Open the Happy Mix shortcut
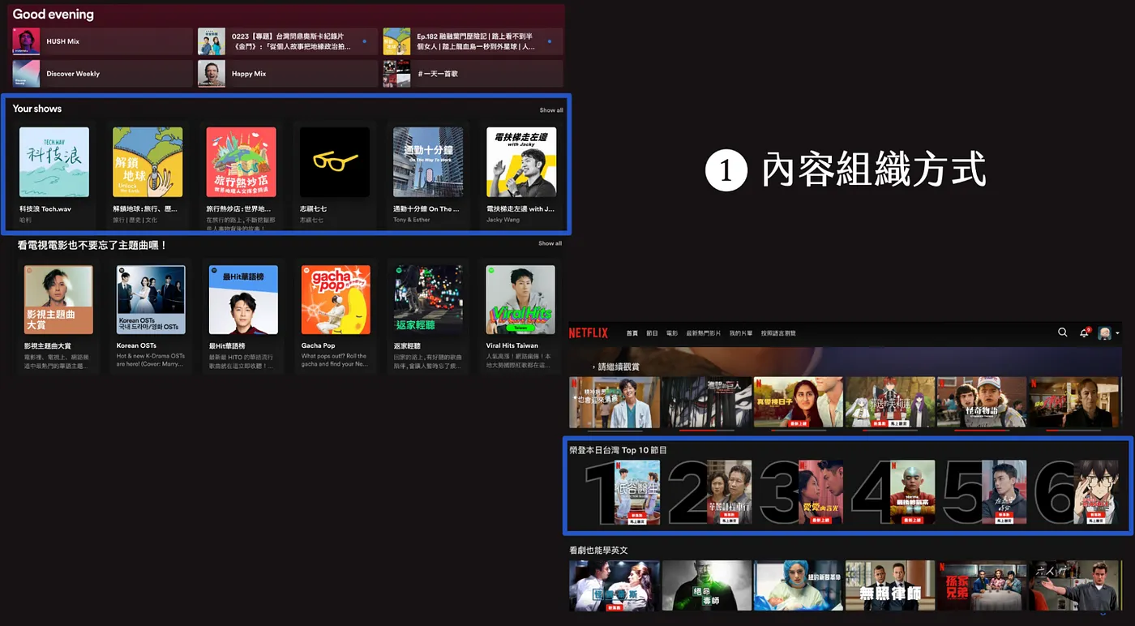This screenshot has width=1135, height=626. (x=288, y=74)
